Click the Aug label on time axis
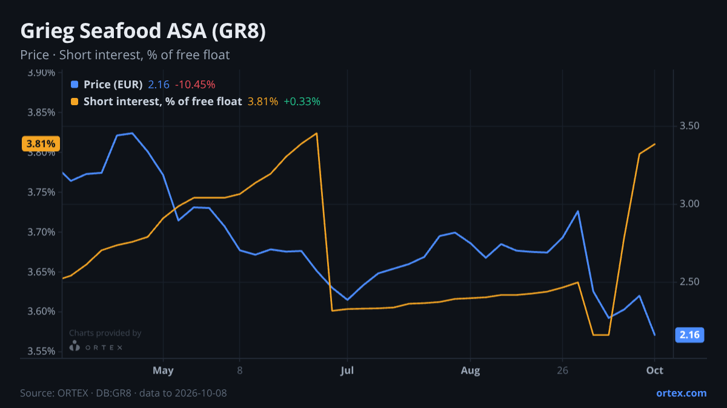This screenshot has width=727, height=408. click(x=471, y=371)
